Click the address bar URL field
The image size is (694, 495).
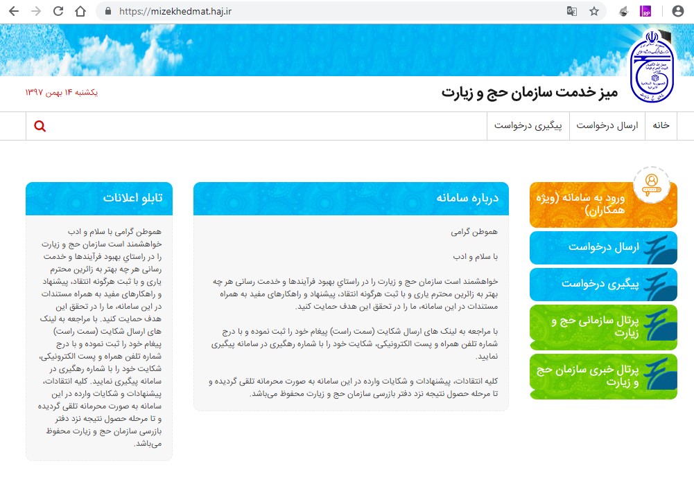point(312,11)
